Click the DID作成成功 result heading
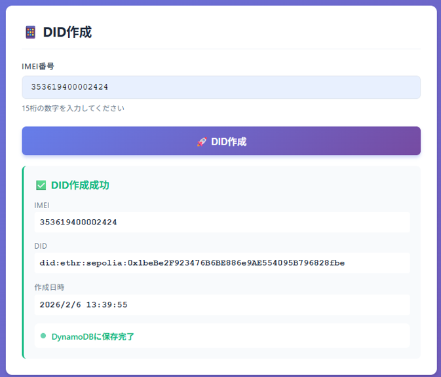This screenshot has width=441, height=377. [x=80, y=185]
